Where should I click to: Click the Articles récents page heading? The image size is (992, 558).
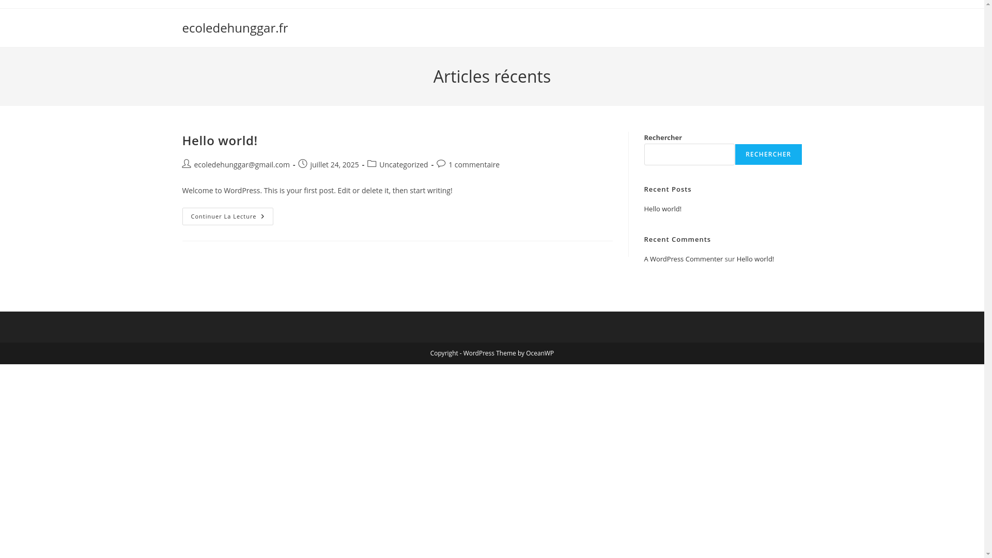pos(492,76)
